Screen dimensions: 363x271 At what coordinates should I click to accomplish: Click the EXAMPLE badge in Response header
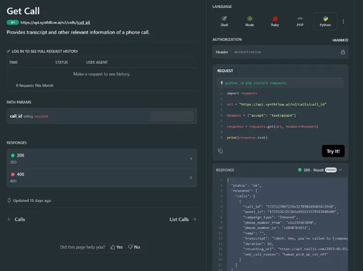click(331, 170)
